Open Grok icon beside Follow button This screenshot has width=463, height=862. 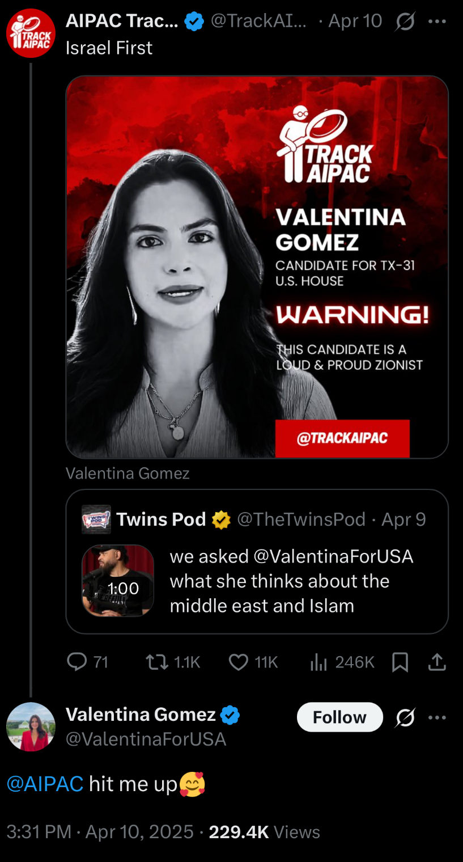coord(405,718)
